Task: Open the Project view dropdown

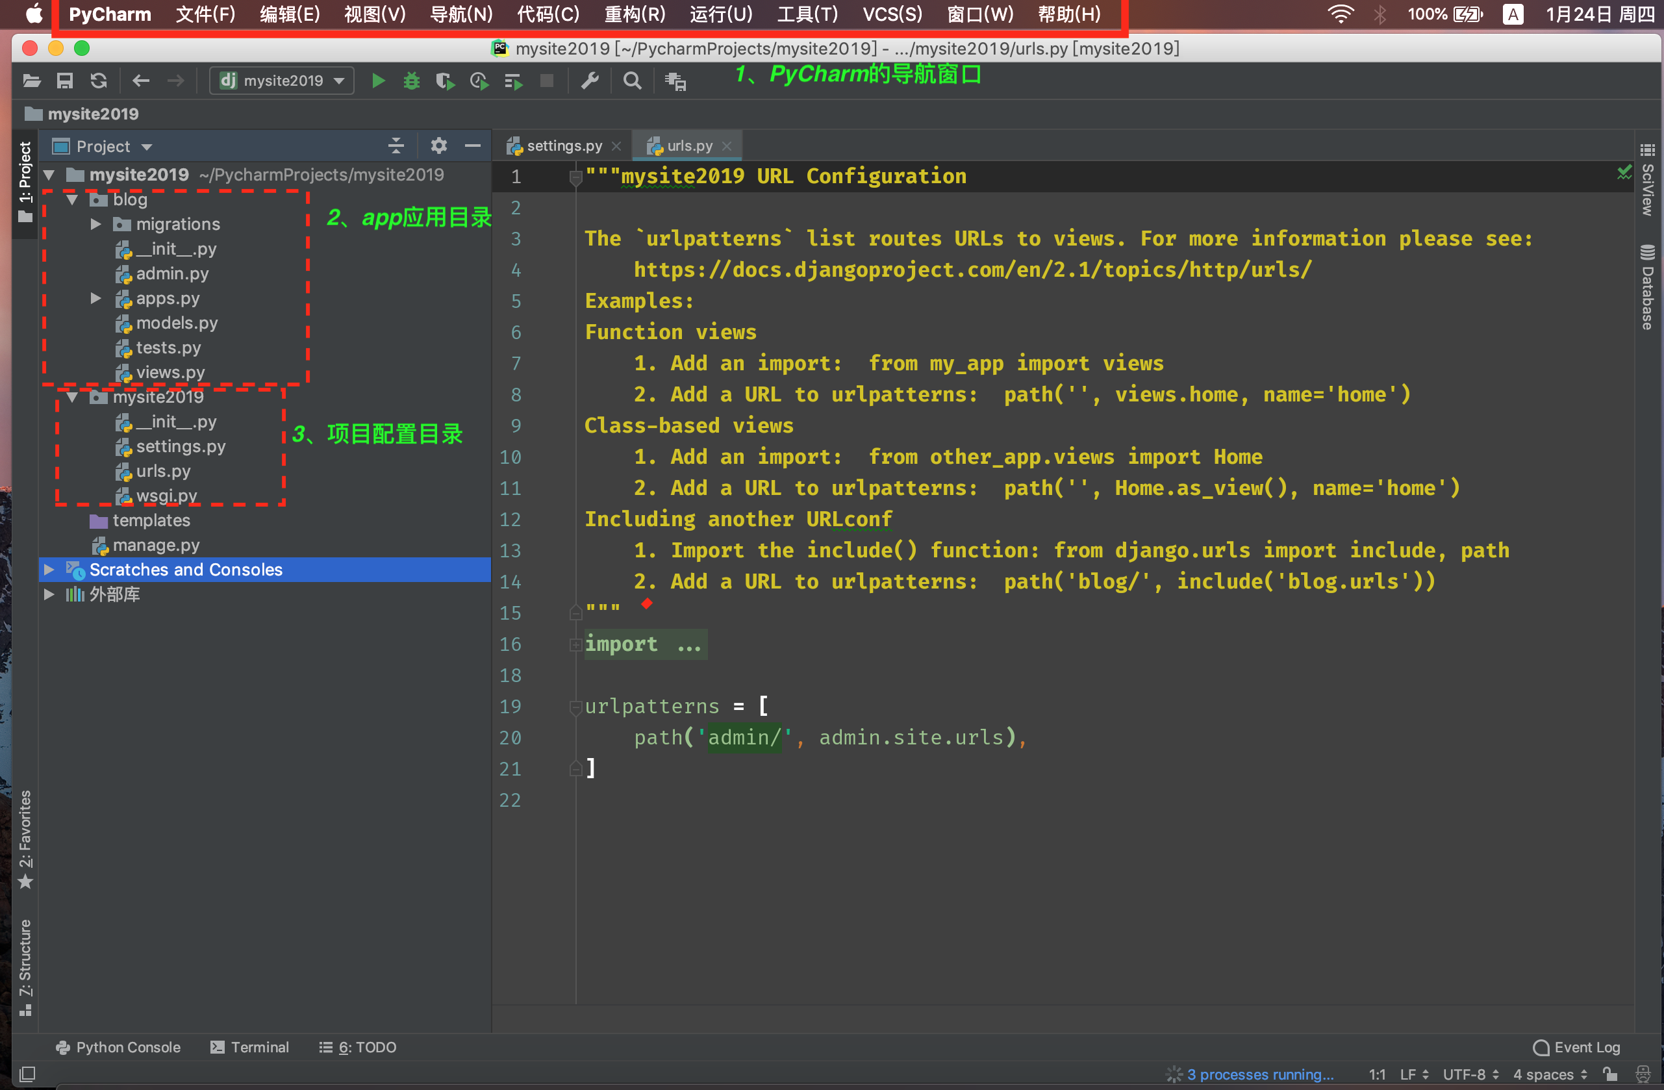Action: pos(103,146)
